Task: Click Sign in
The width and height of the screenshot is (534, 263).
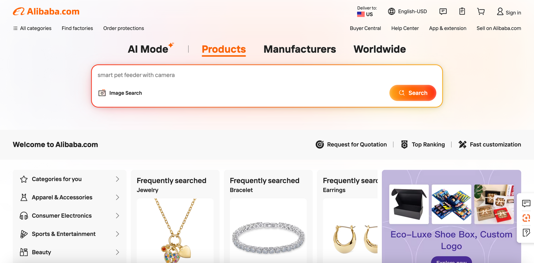Action: tap(509, 12)
